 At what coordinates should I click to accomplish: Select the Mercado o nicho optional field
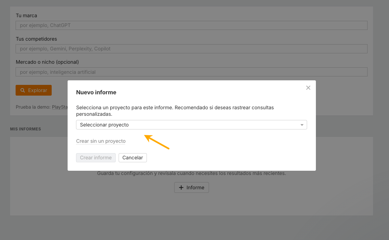coord(191,72)
